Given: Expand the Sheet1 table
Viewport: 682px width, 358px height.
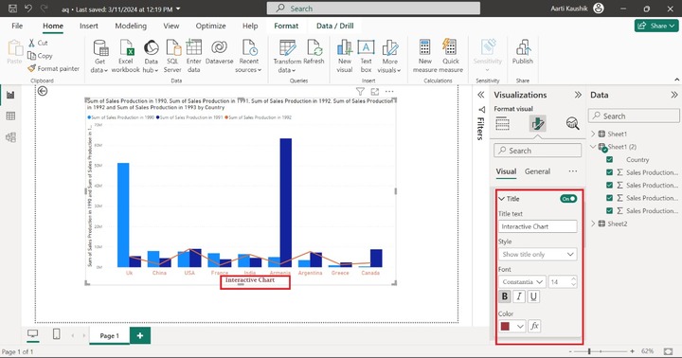Looking at the screenshot, I should [593, 134].
